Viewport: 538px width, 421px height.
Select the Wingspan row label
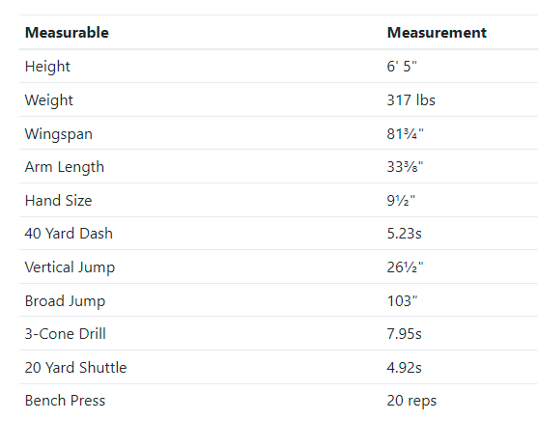click(x=59, y=134)
